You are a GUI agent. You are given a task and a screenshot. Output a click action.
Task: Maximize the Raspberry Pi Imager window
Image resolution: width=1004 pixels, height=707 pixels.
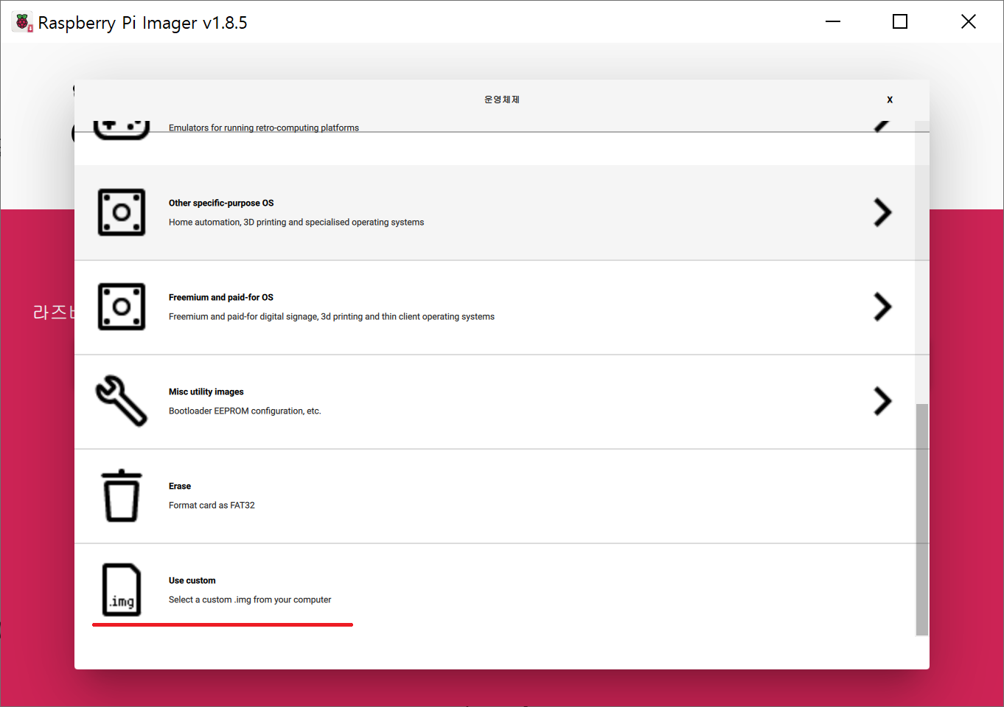coord(900,21)
